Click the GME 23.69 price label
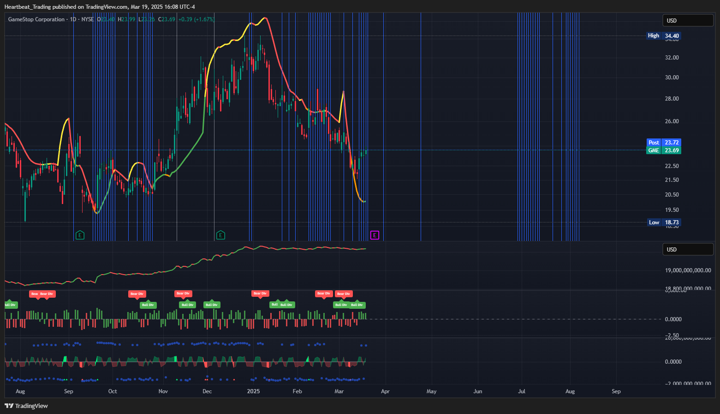720x414 pixels. pyautogui.click(x=664, y=150)
